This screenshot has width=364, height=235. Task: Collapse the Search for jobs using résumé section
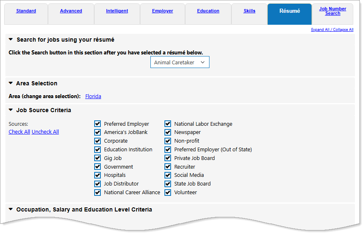(11, 40)
